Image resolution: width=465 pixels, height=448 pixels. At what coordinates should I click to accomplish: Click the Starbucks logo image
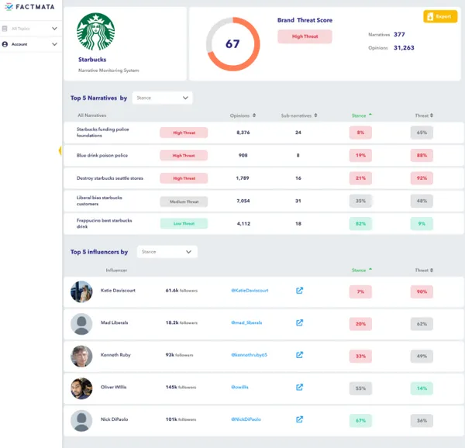tap(95, 32)
